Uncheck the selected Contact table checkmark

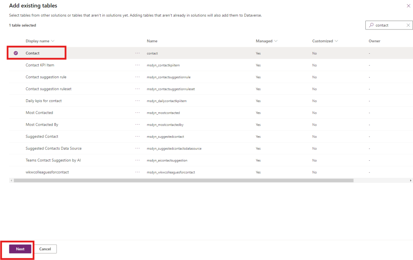pos(16,53)
